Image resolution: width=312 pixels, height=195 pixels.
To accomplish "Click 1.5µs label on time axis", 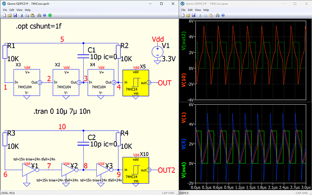I will (x=251, y=187).
